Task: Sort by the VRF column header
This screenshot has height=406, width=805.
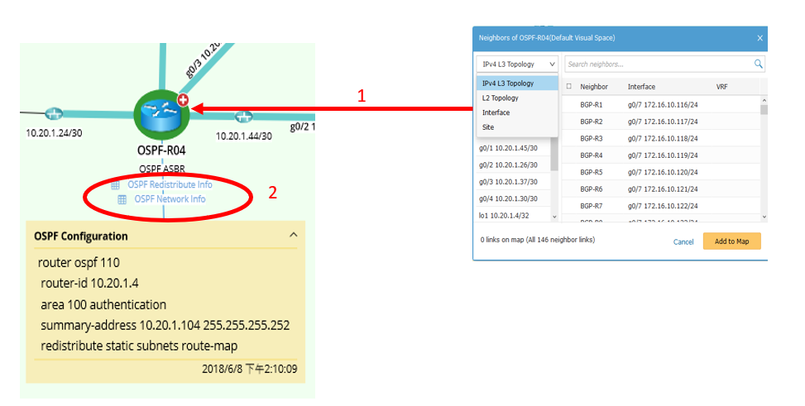Action: click(x=721, y=87)
